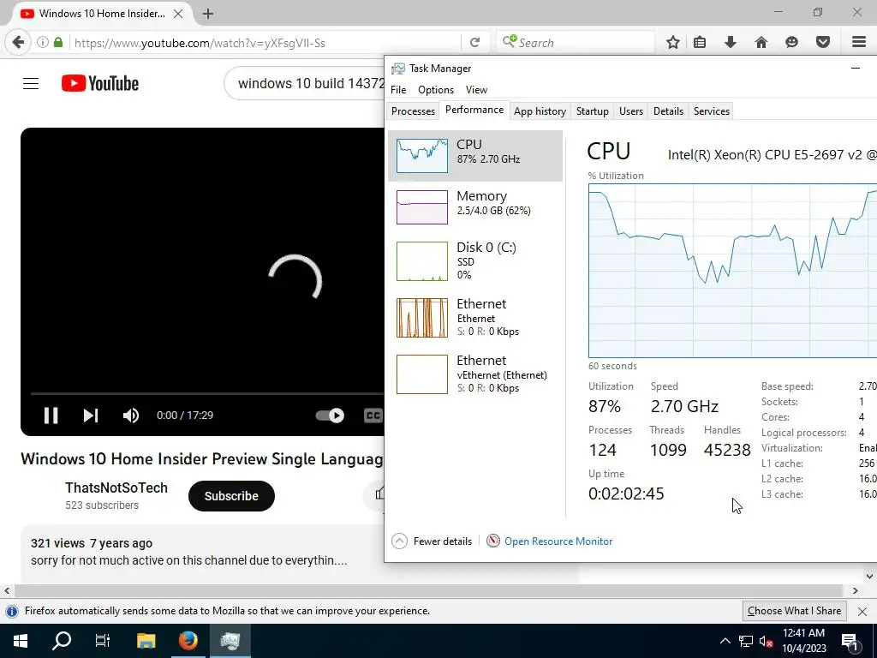Click the Firefox URL address field
Viewport: 877px width, 658px height.
[x=265, y=43]
